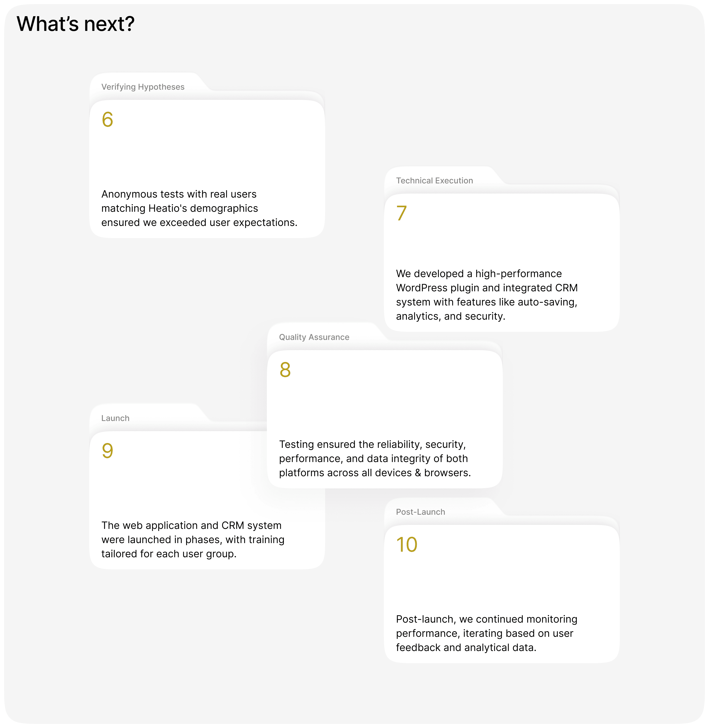This screenshot has height=728, width=709.
Task: Select the Launch folder tab
Action: [x=115, y=418]
